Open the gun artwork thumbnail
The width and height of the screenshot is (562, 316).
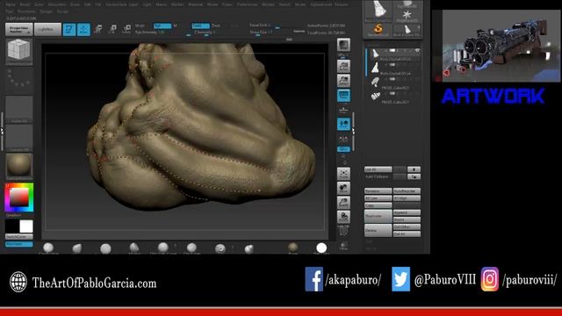[501, 46]
